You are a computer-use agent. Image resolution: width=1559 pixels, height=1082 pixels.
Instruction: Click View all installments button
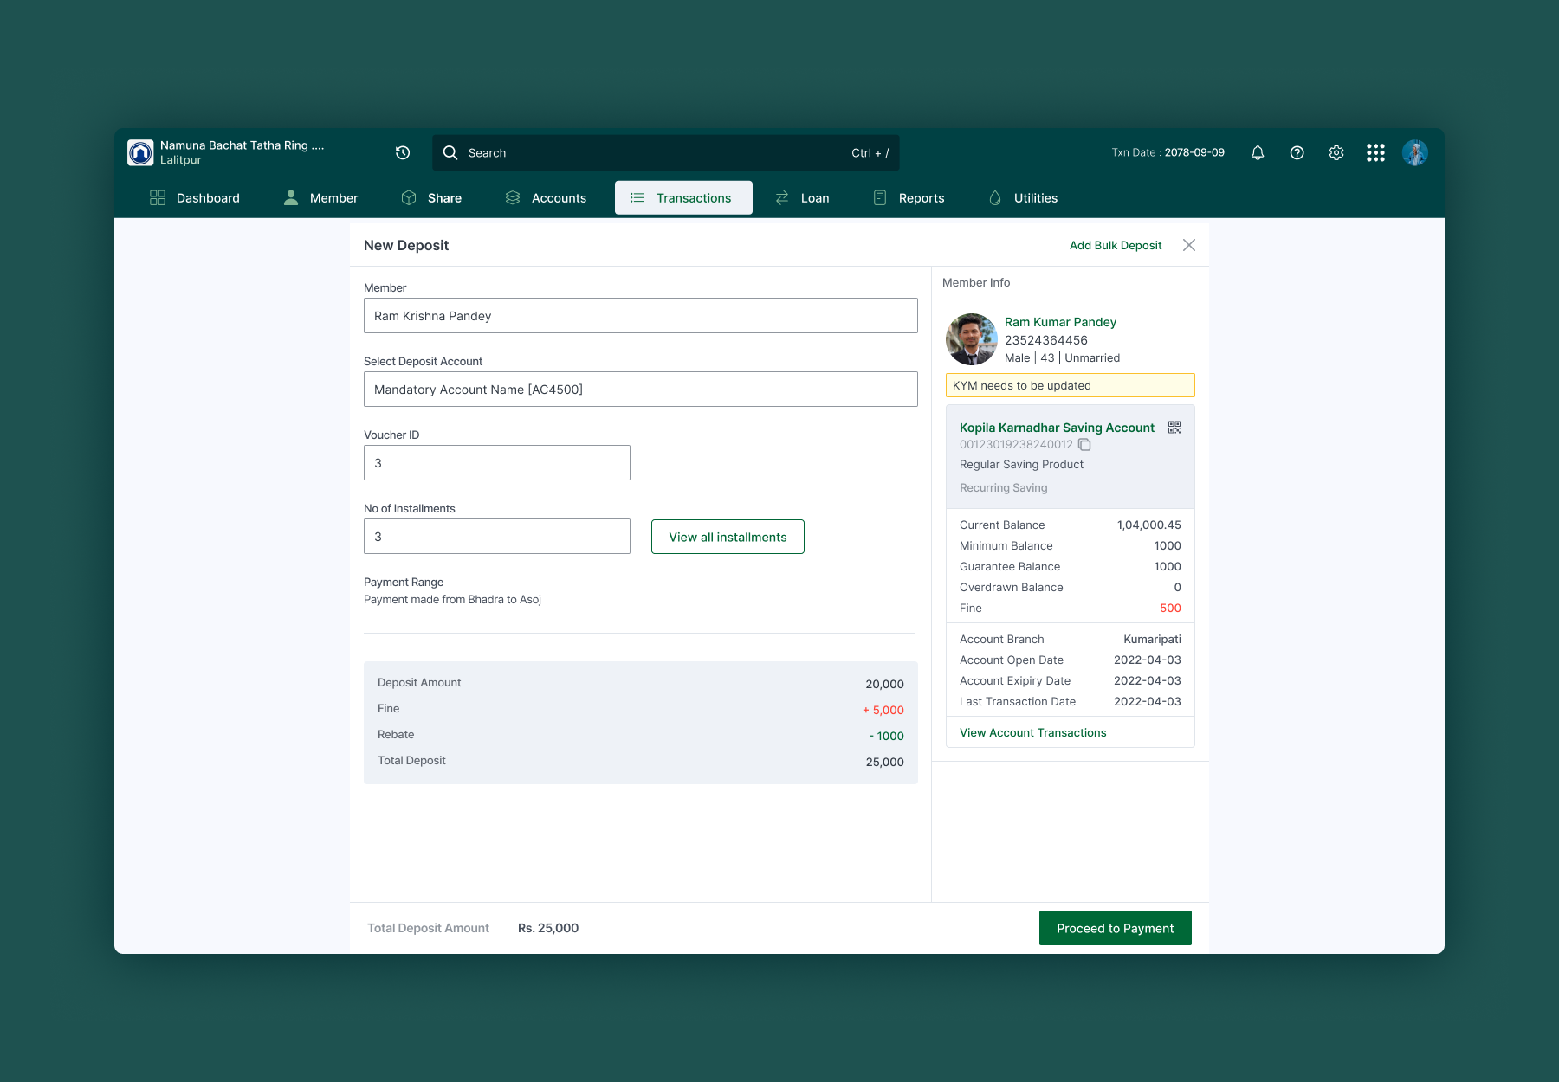point(728,537)
